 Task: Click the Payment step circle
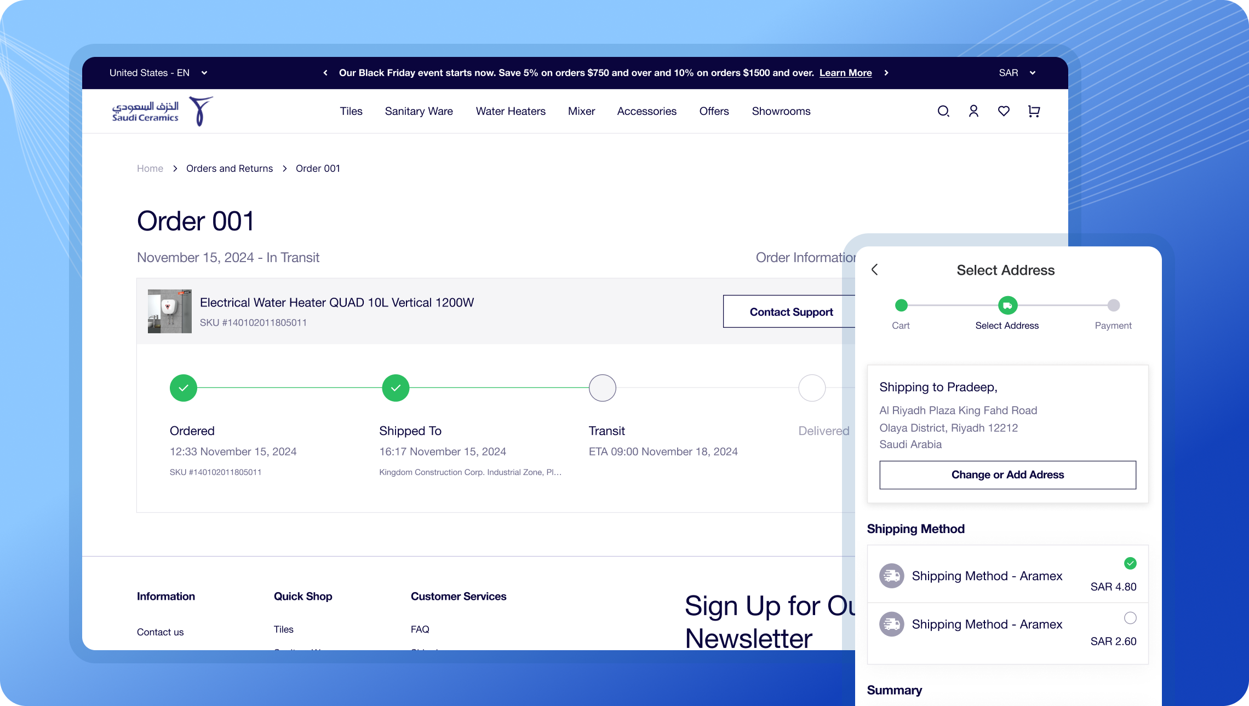click(1113, 305)
